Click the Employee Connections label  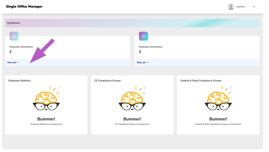[x=151, y=47]
